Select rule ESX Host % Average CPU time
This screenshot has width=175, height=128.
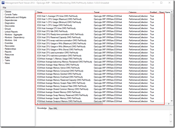coord(57,16)
